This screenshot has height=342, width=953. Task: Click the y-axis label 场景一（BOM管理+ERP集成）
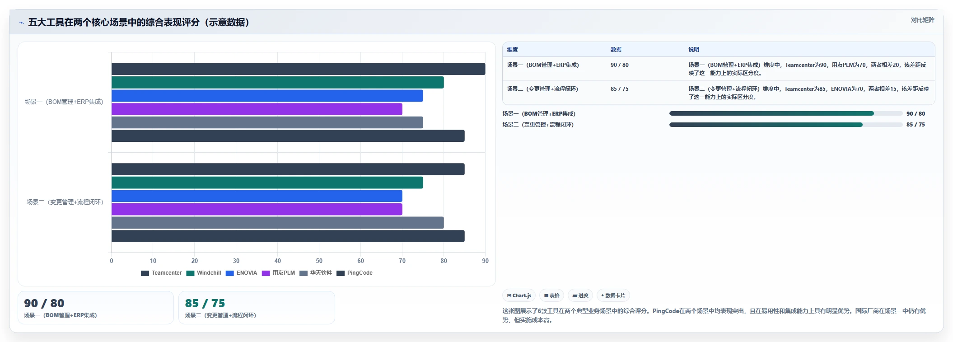coord(64,102)
